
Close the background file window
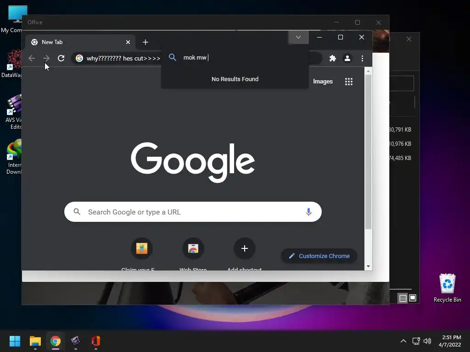pos(409,39)
